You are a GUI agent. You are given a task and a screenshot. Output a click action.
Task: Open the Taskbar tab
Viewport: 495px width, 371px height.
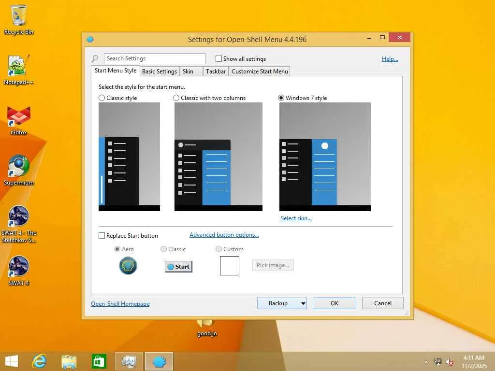point(216,71)
